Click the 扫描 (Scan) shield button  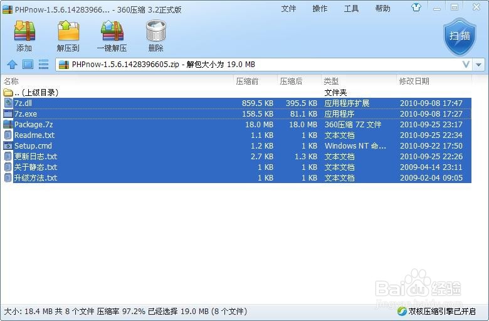coord(460,37)
